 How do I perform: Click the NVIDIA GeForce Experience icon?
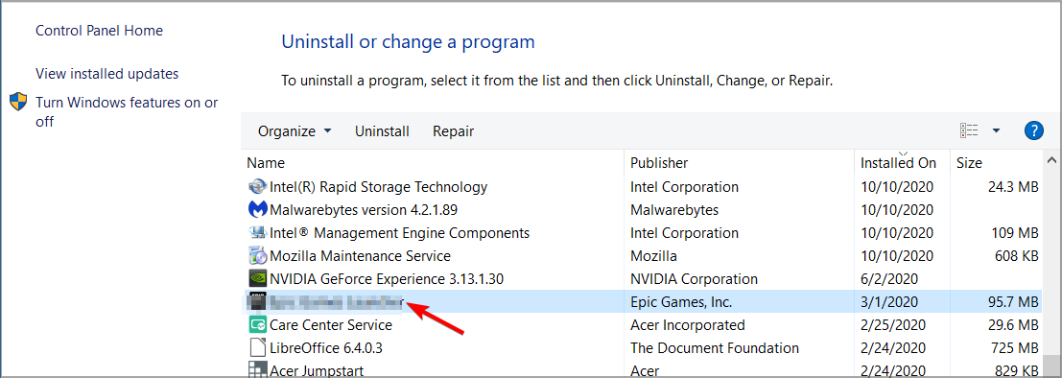click(x=257, y=278)
